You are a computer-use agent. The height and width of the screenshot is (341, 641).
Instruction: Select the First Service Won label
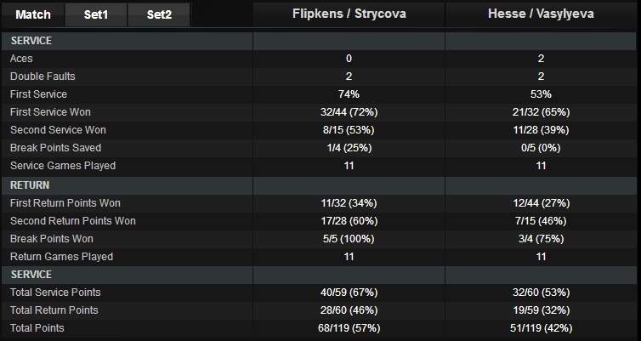50,112
